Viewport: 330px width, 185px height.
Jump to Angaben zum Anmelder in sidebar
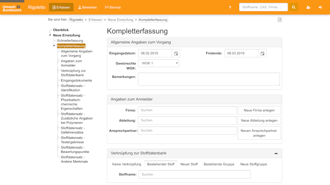71,63
